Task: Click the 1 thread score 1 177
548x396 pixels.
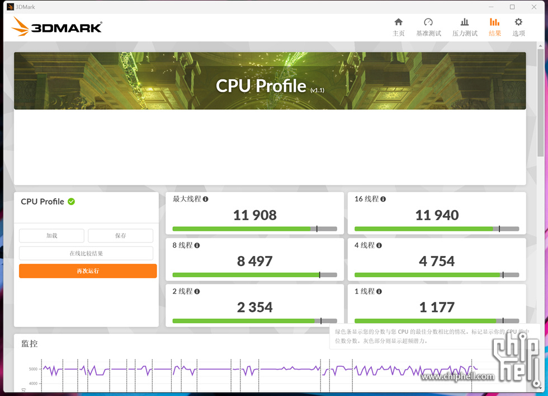Action: click(437, 308)
